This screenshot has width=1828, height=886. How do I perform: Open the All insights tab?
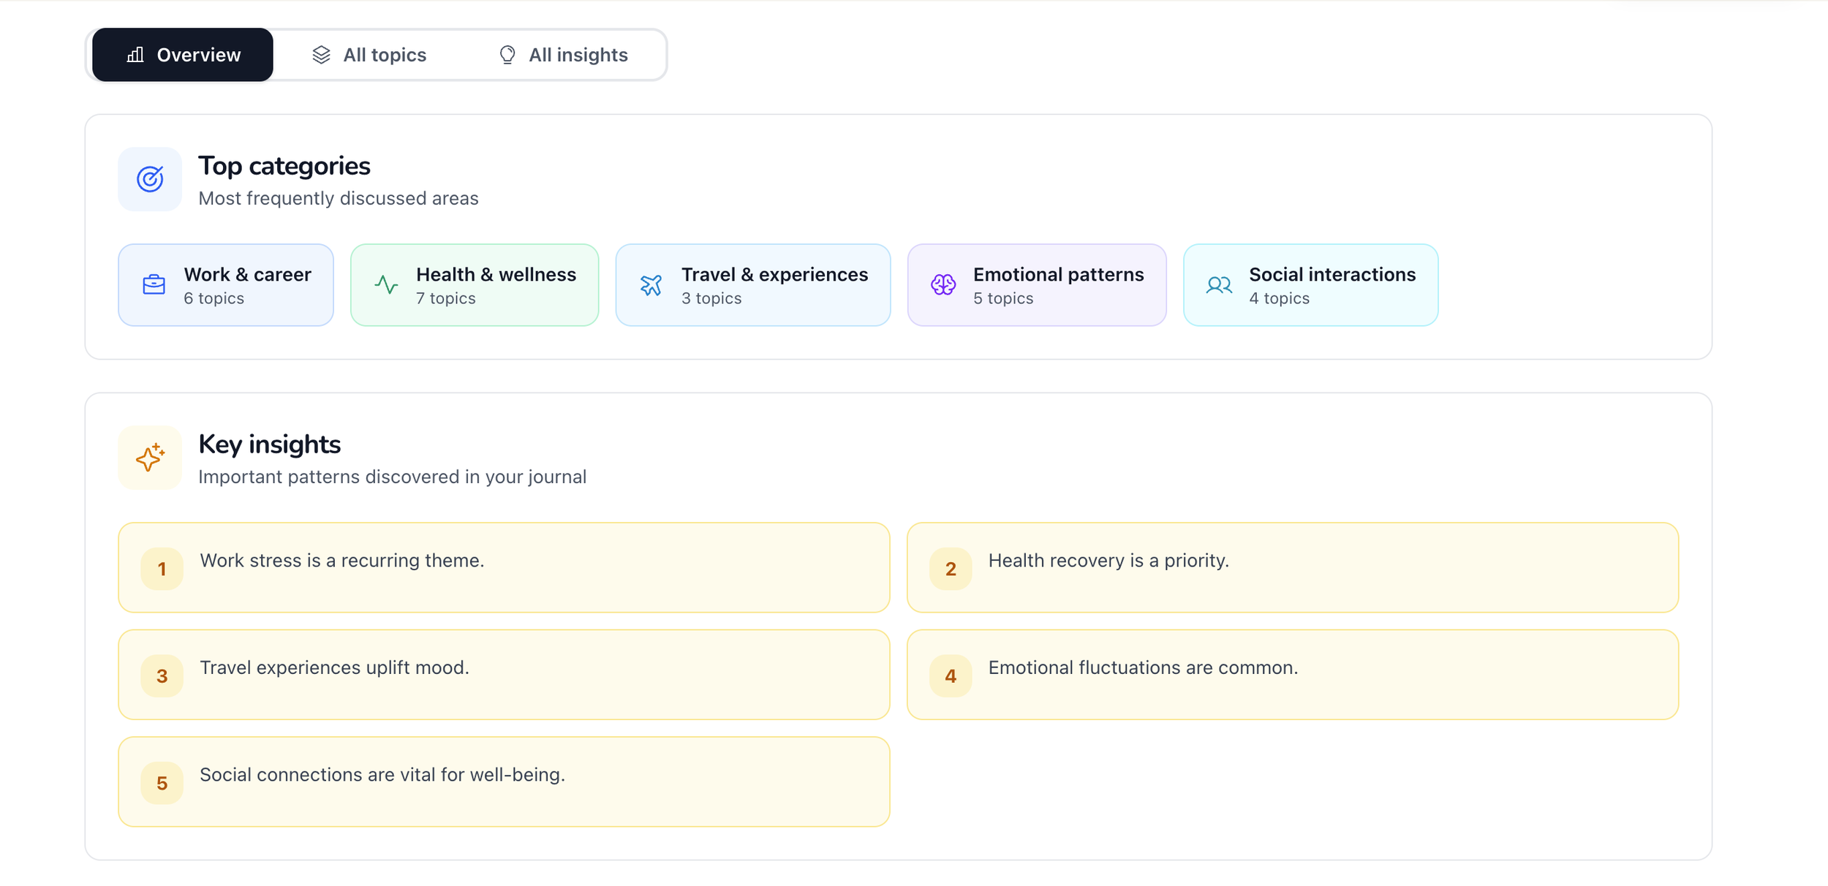tap(564, 55)
